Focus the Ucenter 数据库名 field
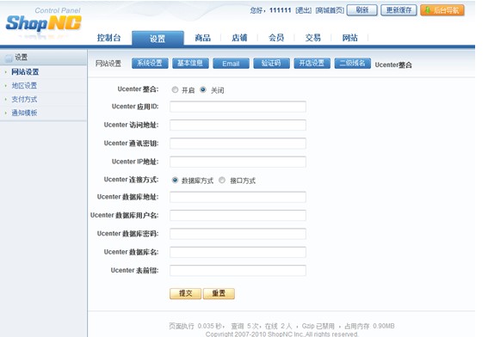The height and width of the screenshot is (337, 488). point(238,252)
